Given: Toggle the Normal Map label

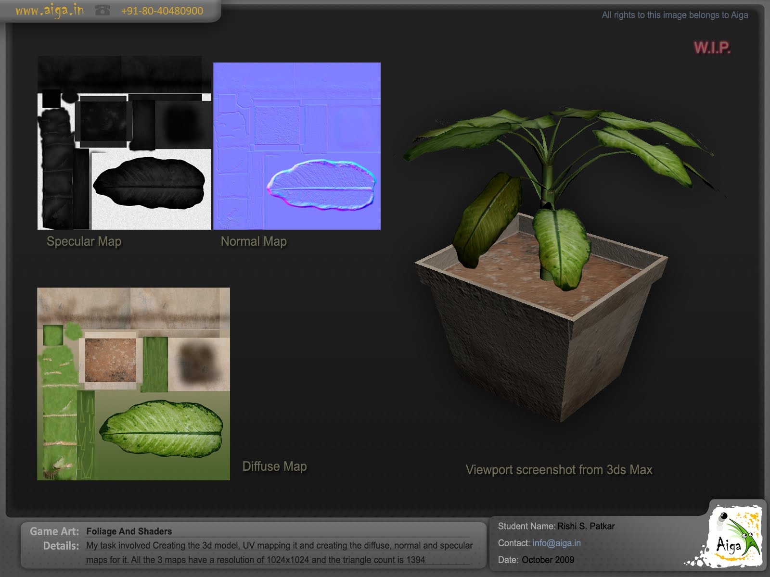Looking at the screenshot, I should point(253,242).
